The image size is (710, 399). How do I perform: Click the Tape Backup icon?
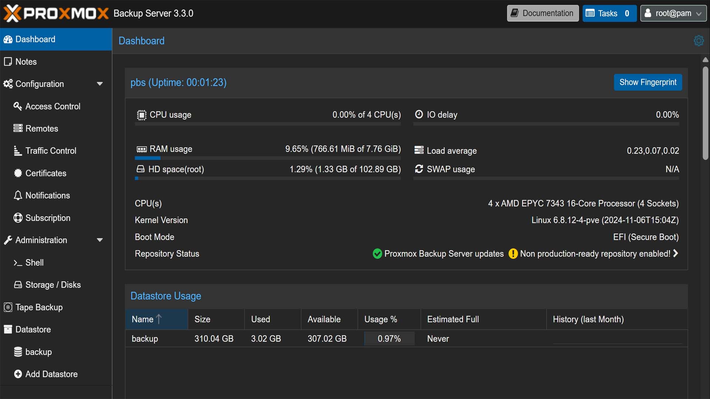coord(8,307)
